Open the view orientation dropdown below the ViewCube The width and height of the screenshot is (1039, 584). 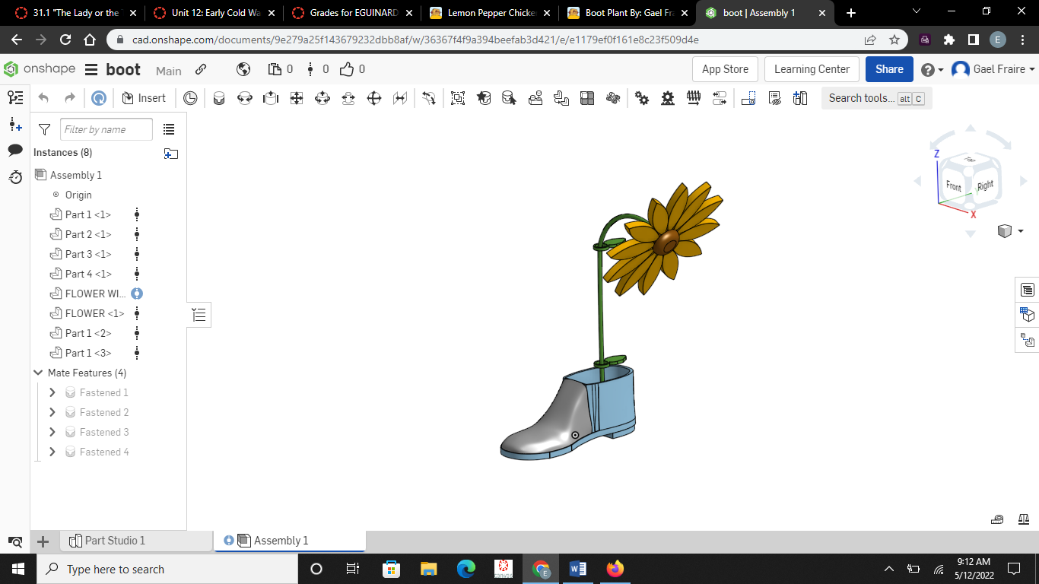[1020, 231]
